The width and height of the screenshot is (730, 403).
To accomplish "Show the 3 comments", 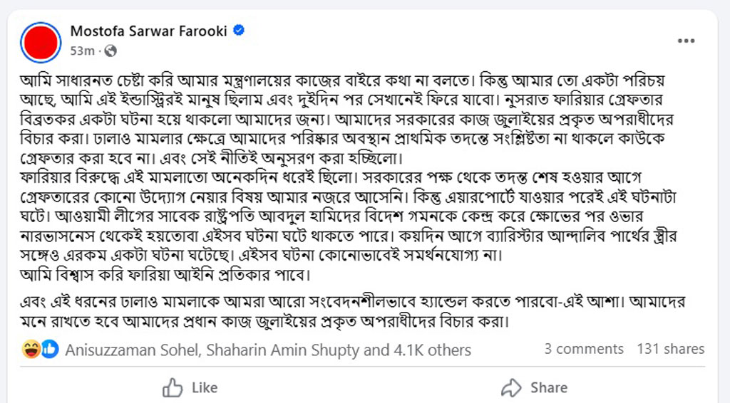I will coord(583,349).
